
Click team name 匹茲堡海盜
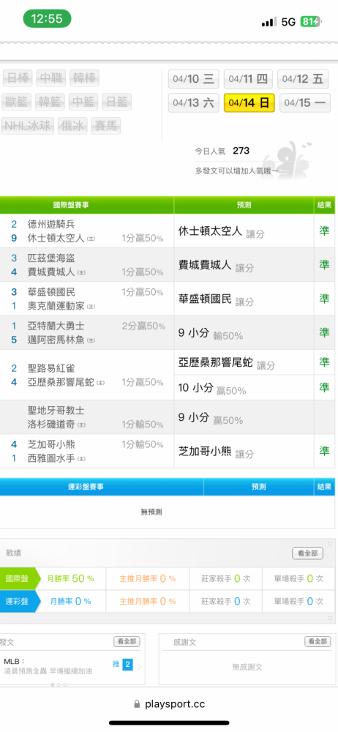(x=51, y=258)
